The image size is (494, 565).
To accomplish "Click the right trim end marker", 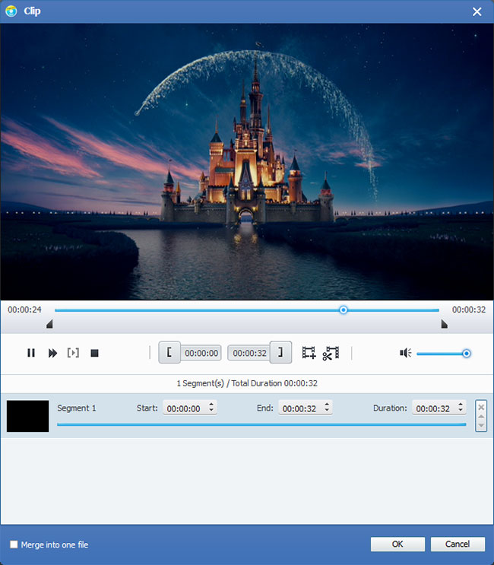I will click(x=445, y=324).
